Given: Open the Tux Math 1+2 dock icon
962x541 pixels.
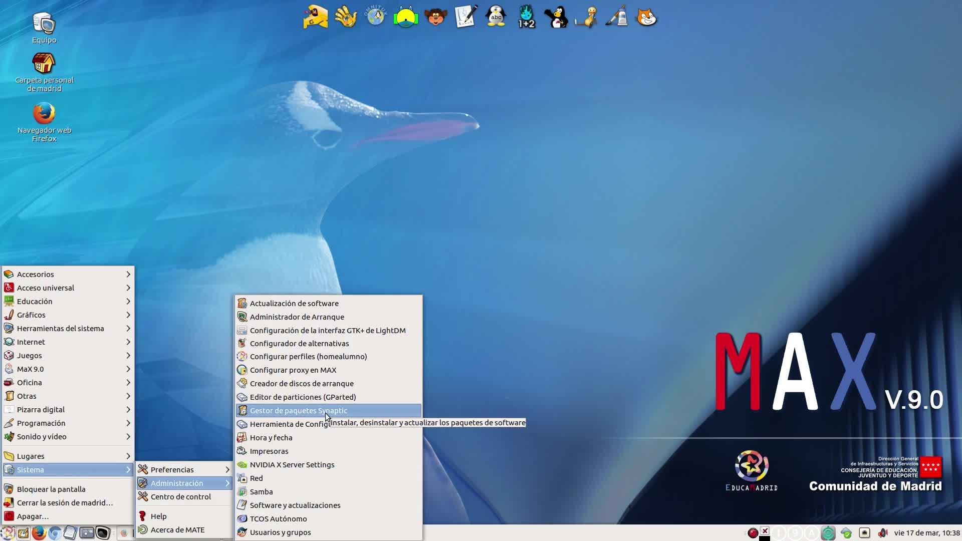Looking at the screenshot, I should tap(526, 18).
